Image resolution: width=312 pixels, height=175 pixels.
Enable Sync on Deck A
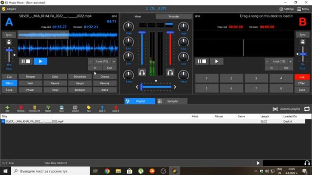9,35
